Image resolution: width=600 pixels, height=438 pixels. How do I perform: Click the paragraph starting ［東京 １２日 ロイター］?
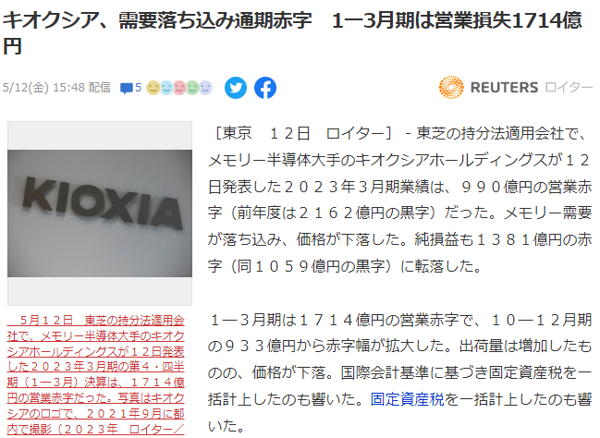[x=400, y=201]
